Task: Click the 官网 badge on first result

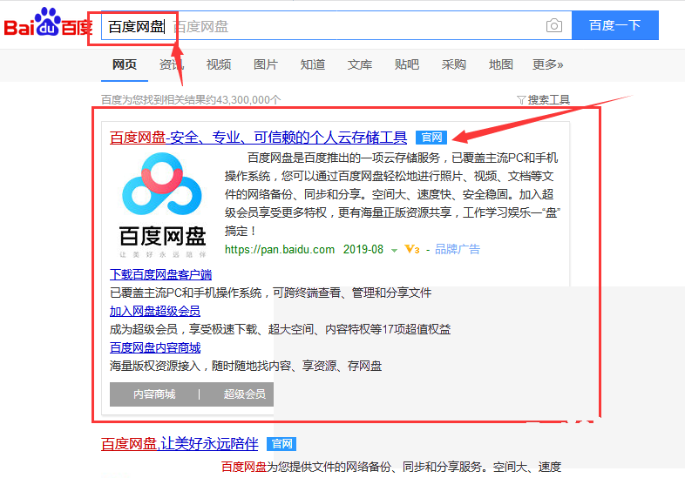Action: (x=431, y=138)
